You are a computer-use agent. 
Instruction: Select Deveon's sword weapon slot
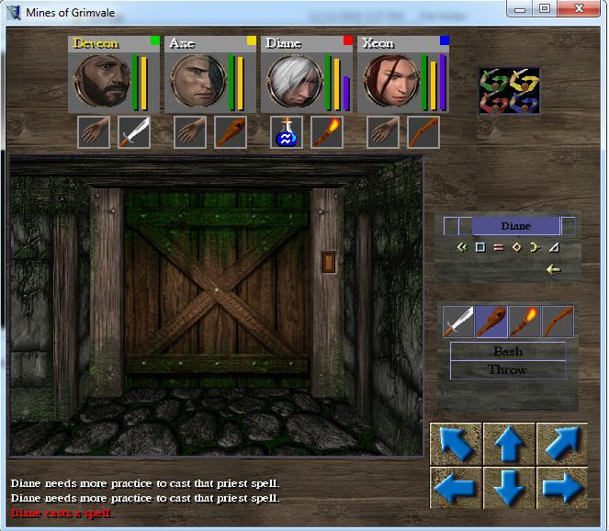point(134,132)
